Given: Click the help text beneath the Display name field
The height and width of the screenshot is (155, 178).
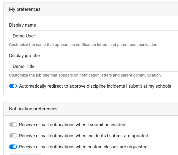Looking at the screenshot, I should pos(83,45).
